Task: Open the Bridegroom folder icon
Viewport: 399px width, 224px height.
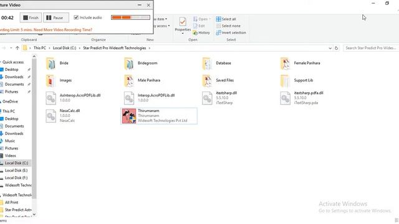Action: [x=128, y=63]
